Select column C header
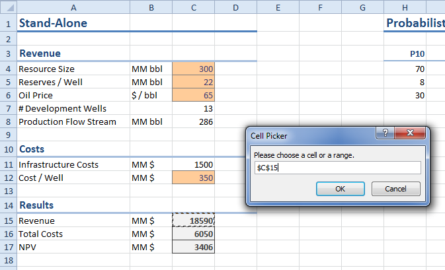The image size is (445, 270). pyautogui.click(x=193, y=7)
